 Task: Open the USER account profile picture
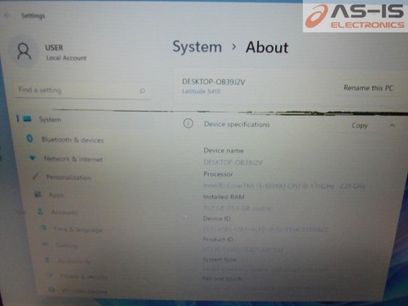coord(24,51)
